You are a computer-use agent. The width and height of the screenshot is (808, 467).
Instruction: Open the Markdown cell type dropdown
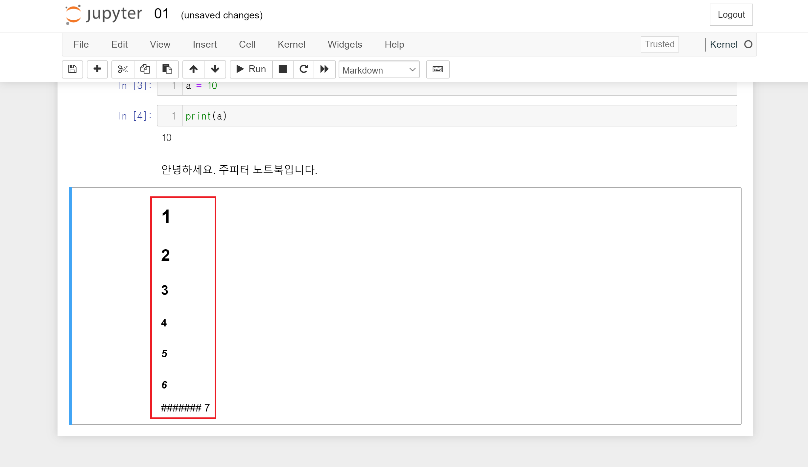(379, 70)
